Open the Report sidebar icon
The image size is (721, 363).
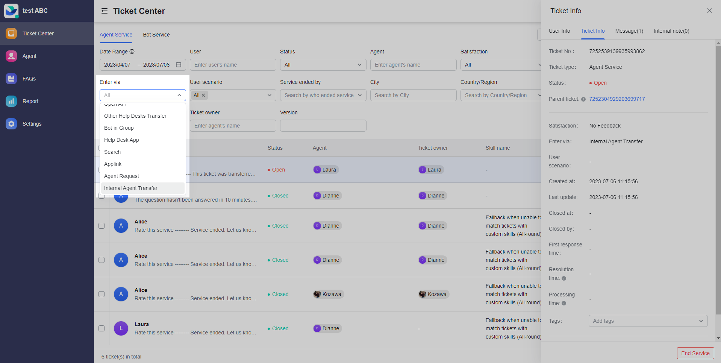point(11,101)
